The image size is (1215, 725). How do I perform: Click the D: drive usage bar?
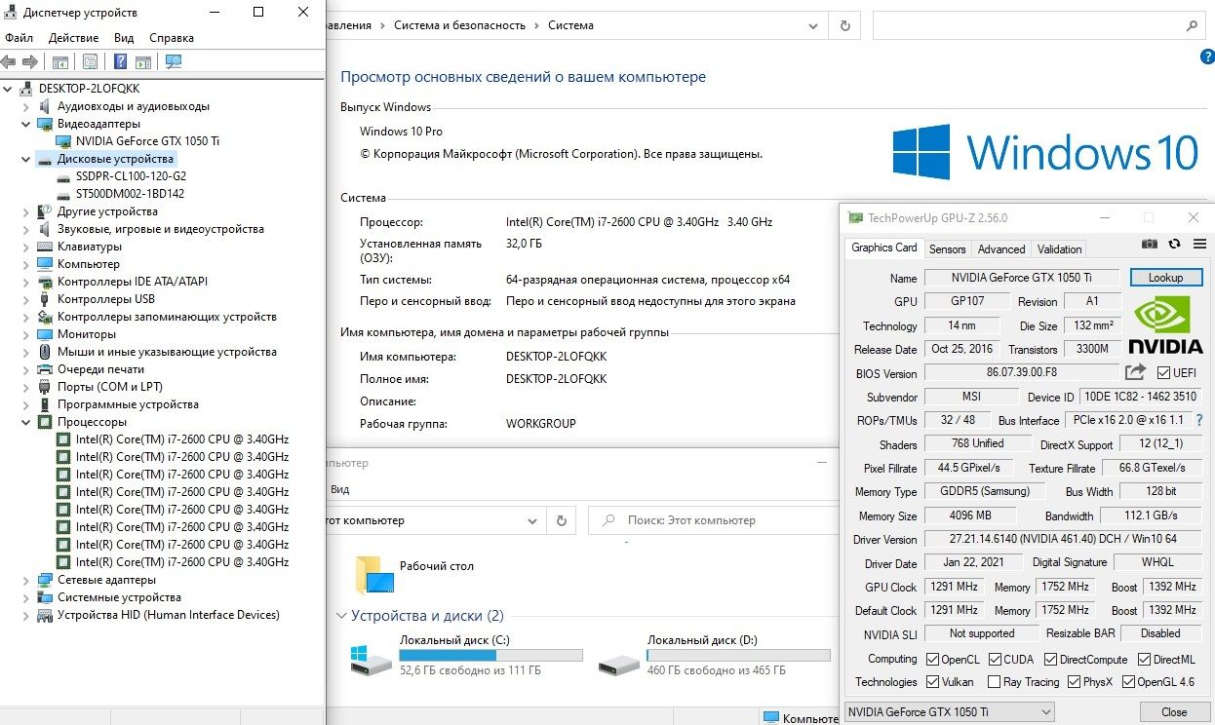coord(738,655)
